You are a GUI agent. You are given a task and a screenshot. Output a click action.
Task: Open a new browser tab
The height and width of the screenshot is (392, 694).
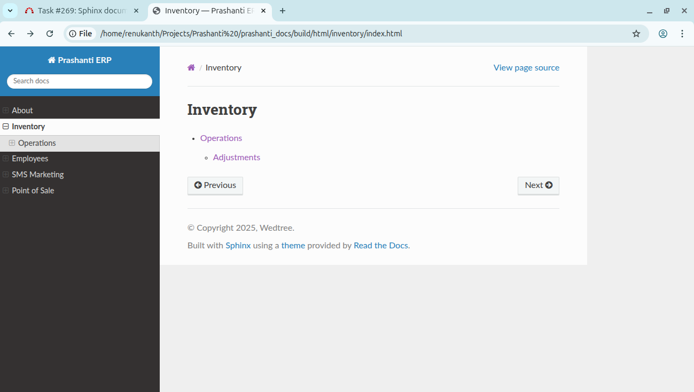283,11
